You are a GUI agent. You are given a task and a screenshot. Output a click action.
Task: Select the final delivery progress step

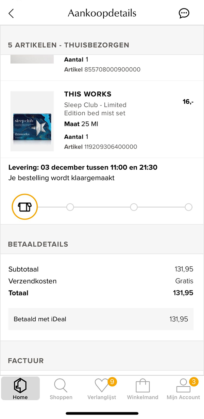[x=188, y=207]
